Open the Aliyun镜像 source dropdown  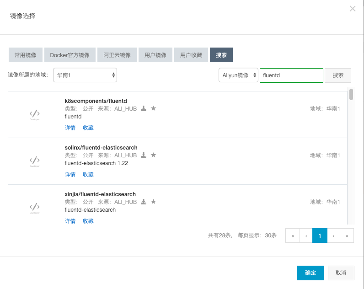click(238, 75)
